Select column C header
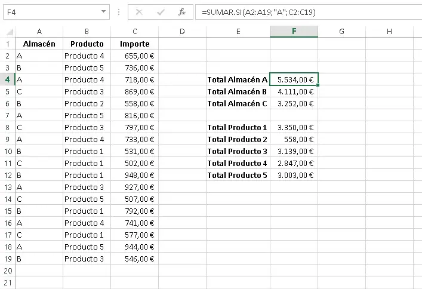This screenshot has height=289, width=422. point(134,32)
